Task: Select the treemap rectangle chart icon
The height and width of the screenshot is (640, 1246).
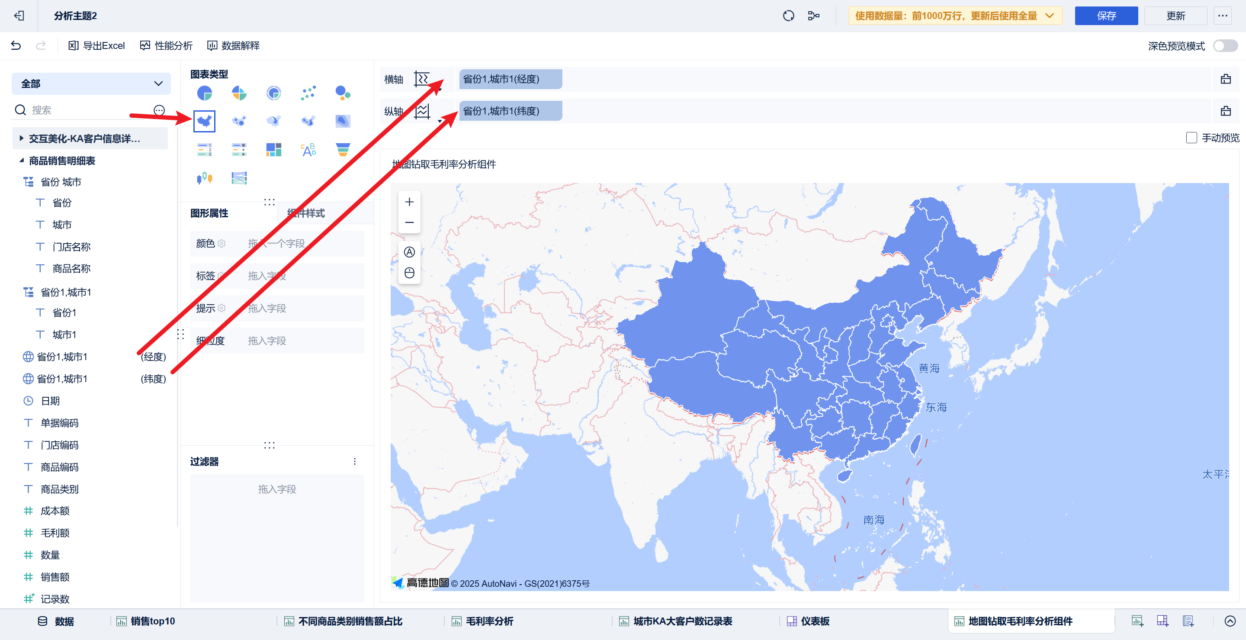Action: (x=273, y=149)
